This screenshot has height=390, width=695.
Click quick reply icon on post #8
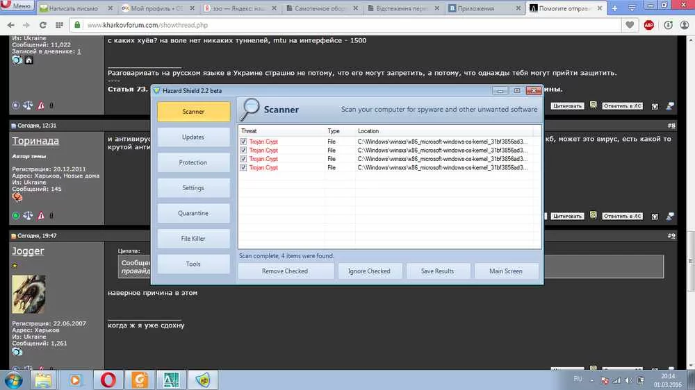pos(670,216)
